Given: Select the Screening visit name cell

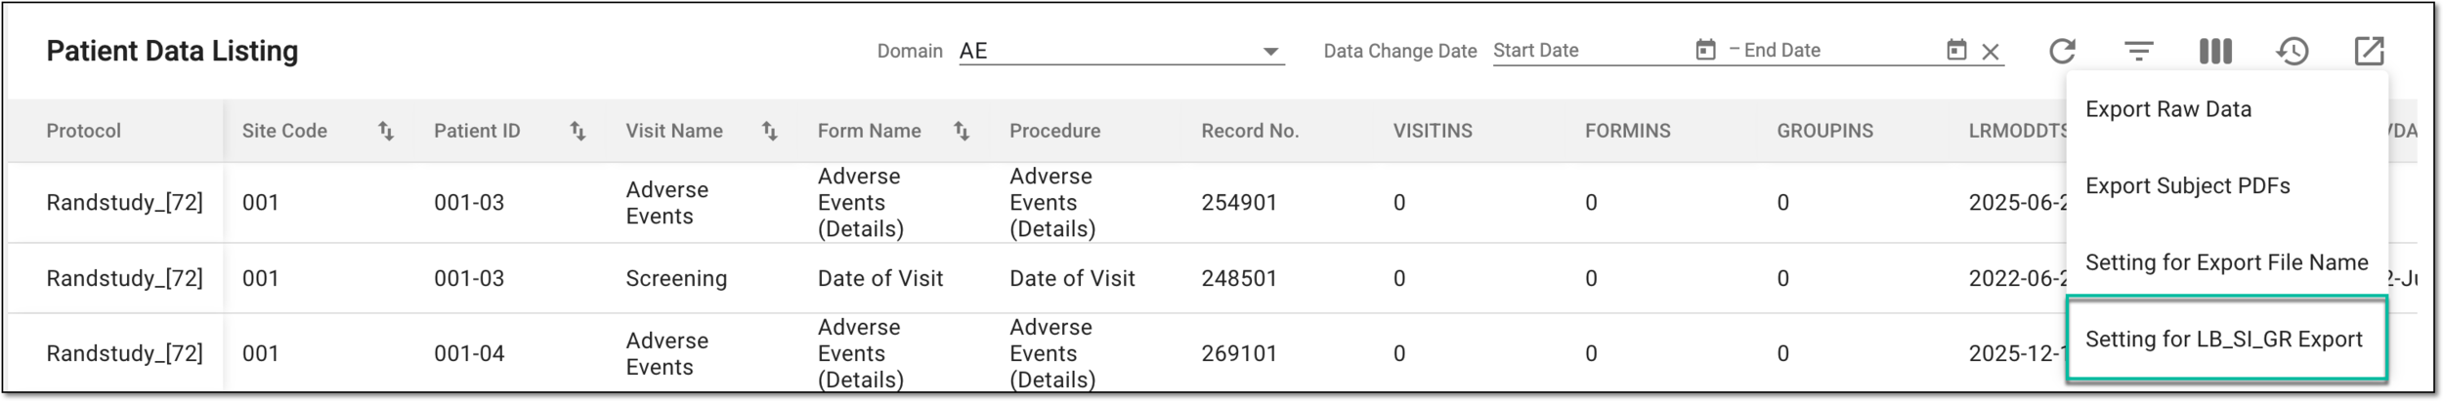Looking at the screenshot, I should [x=676, y=279].
